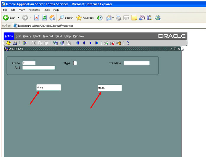Go to previous record with left arrow
This screenshot has width=207, height=157.
coord(84,43)
